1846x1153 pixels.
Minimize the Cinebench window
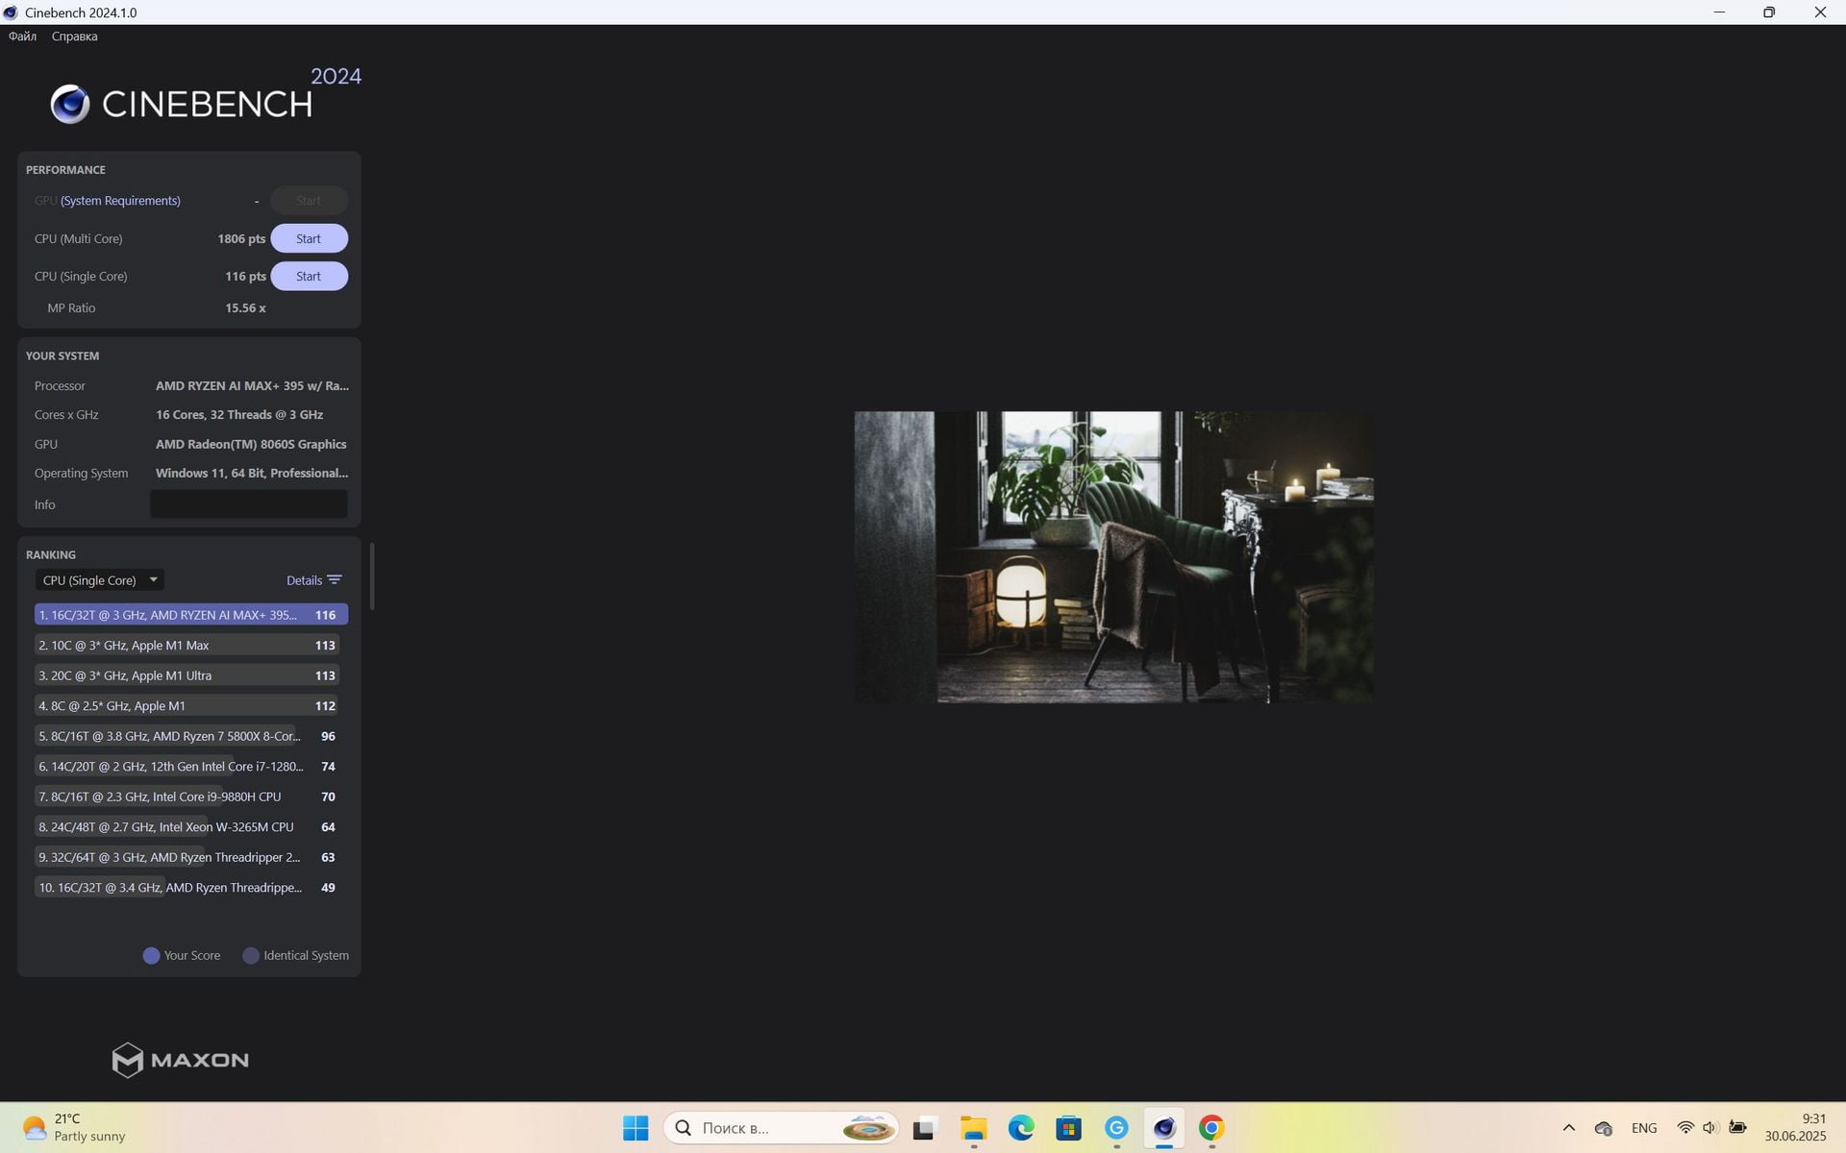[x=1719, y=12]
